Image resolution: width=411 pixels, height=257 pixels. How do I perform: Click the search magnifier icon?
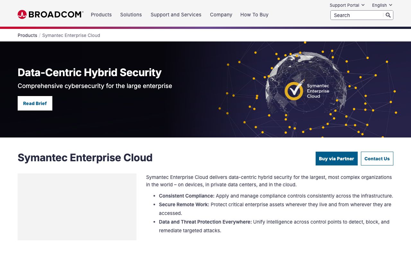tap(388, 15)
